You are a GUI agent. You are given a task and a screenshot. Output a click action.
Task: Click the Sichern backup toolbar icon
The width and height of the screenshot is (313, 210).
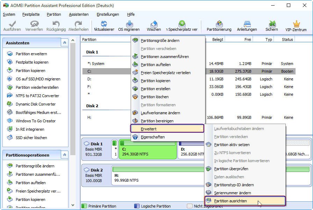(272, 24)
